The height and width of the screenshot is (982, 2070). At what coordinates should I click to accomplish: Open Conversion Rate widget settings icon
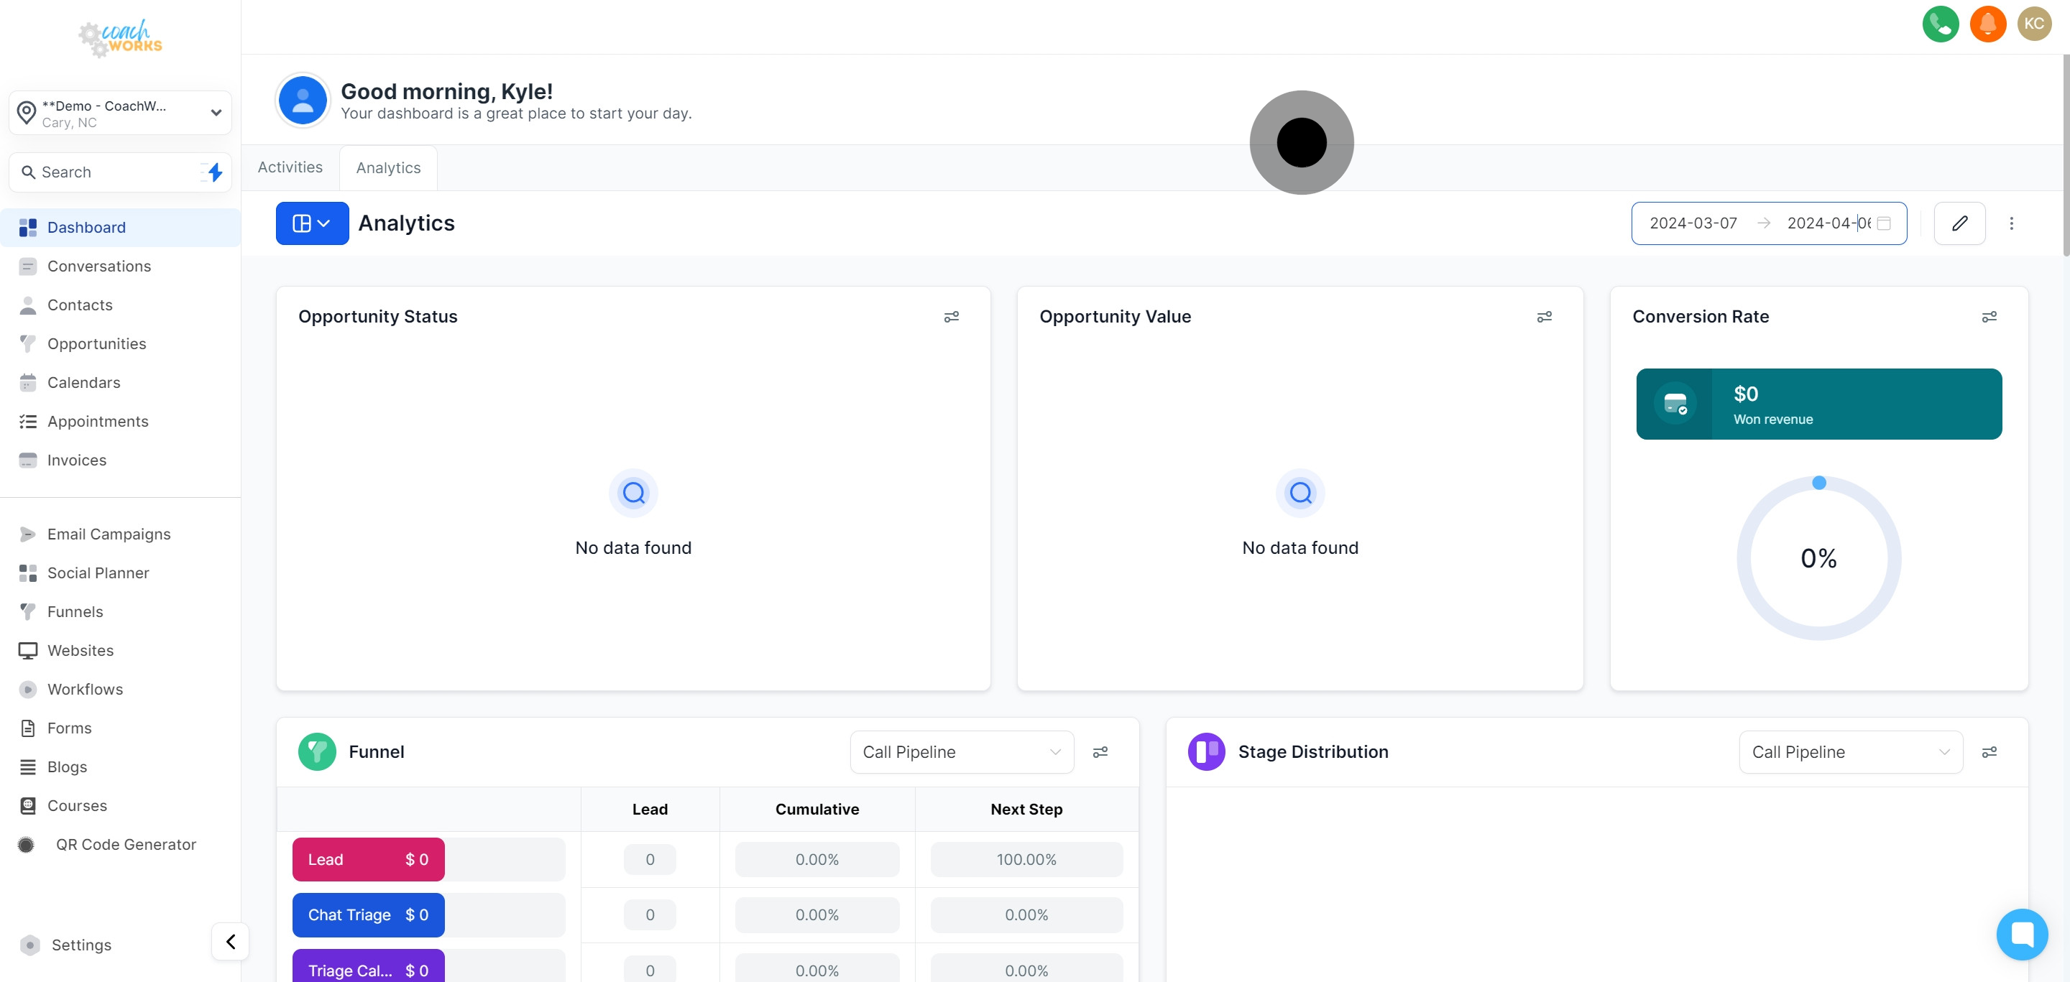coord(1989,318)
